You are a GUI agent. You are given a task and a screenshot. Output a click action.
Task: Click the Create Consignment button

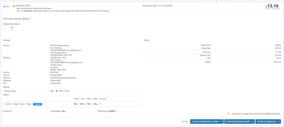(267, 121)
